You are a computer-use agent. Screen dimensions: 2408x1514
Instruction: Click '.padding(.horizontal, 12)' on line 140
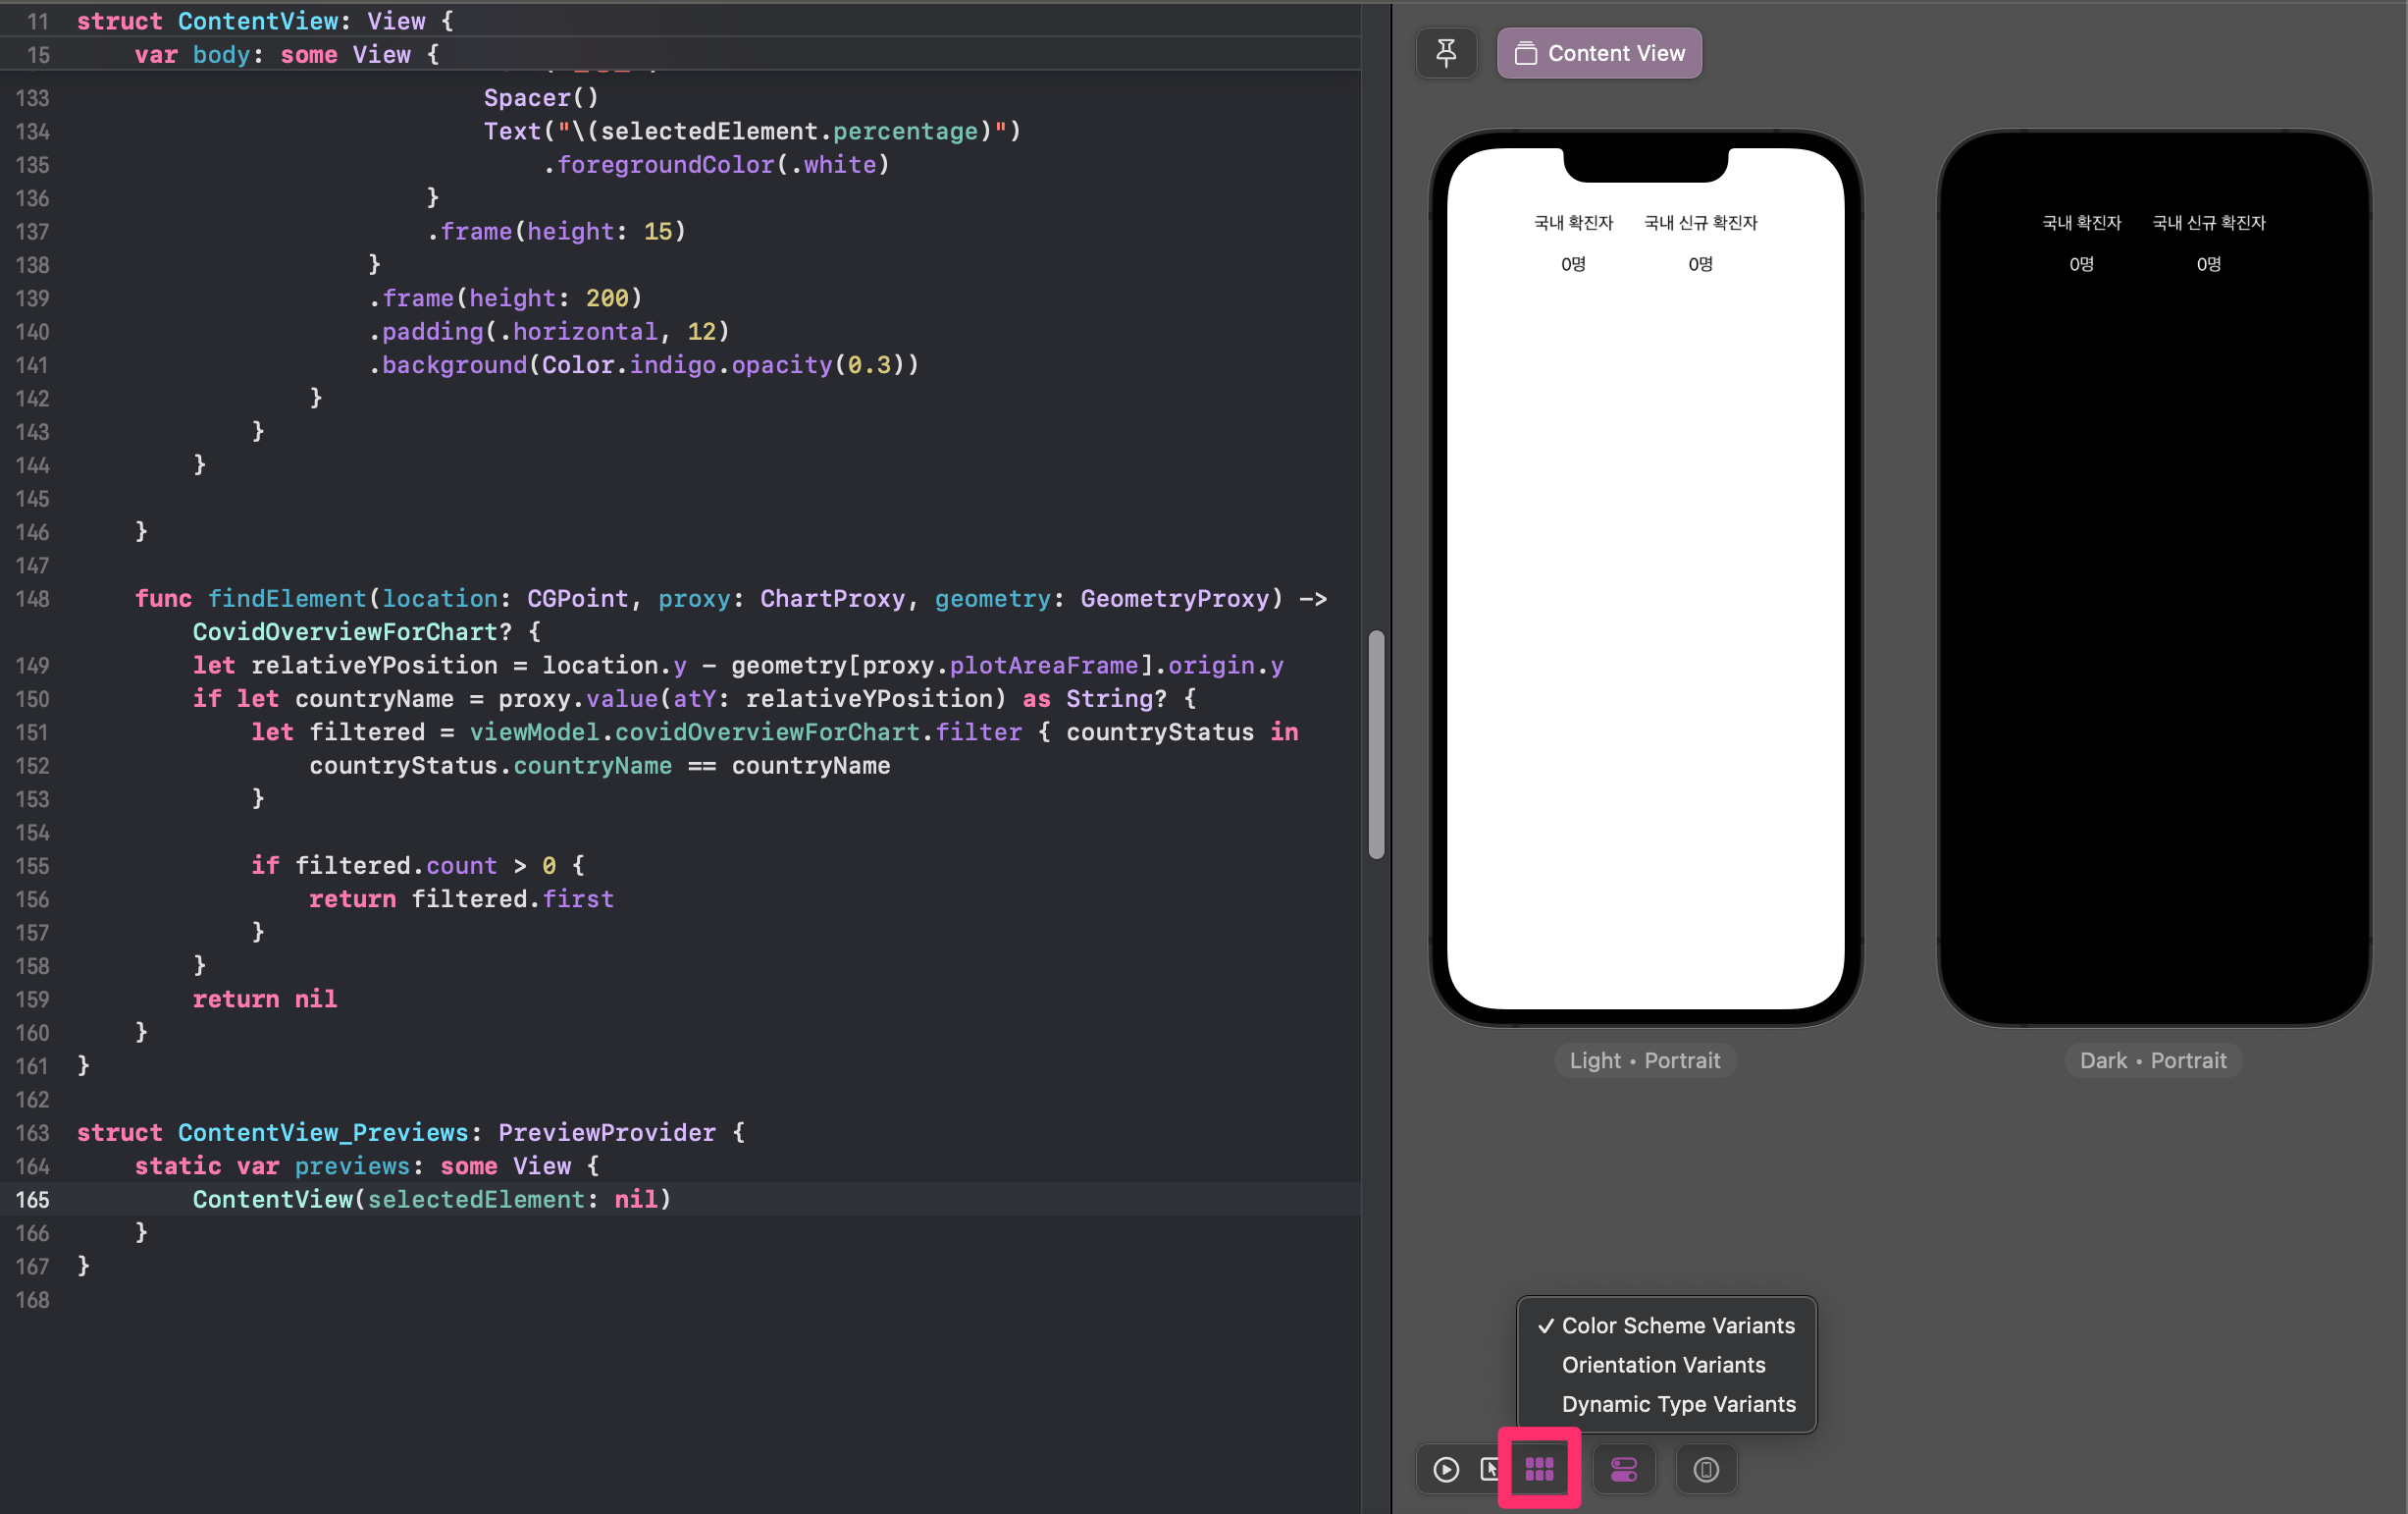point(549,332)
